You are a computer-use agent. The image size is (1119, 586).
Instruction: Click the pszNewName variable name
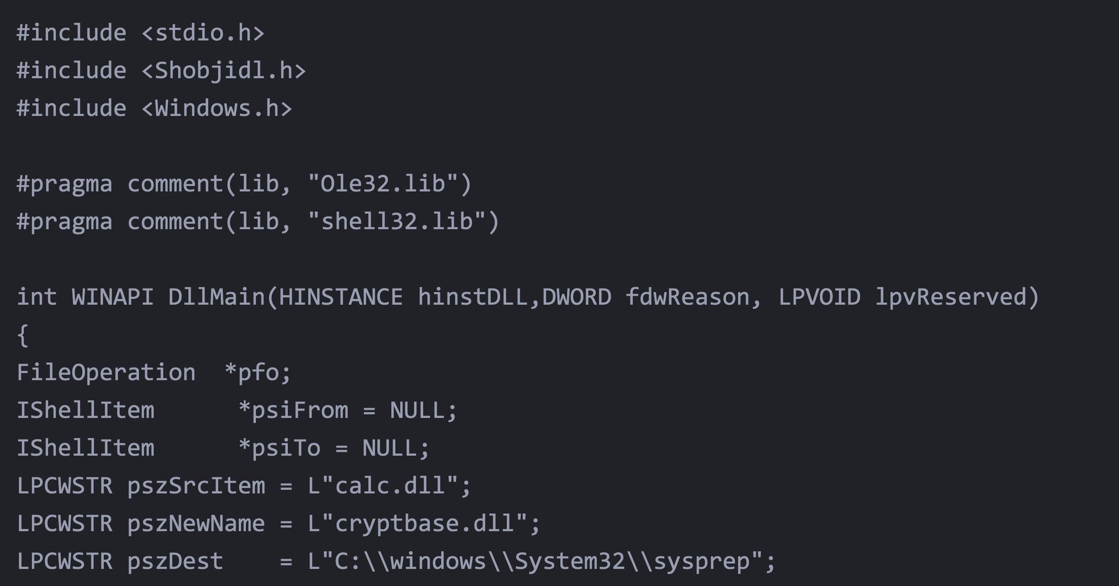[x=196, y=524]
